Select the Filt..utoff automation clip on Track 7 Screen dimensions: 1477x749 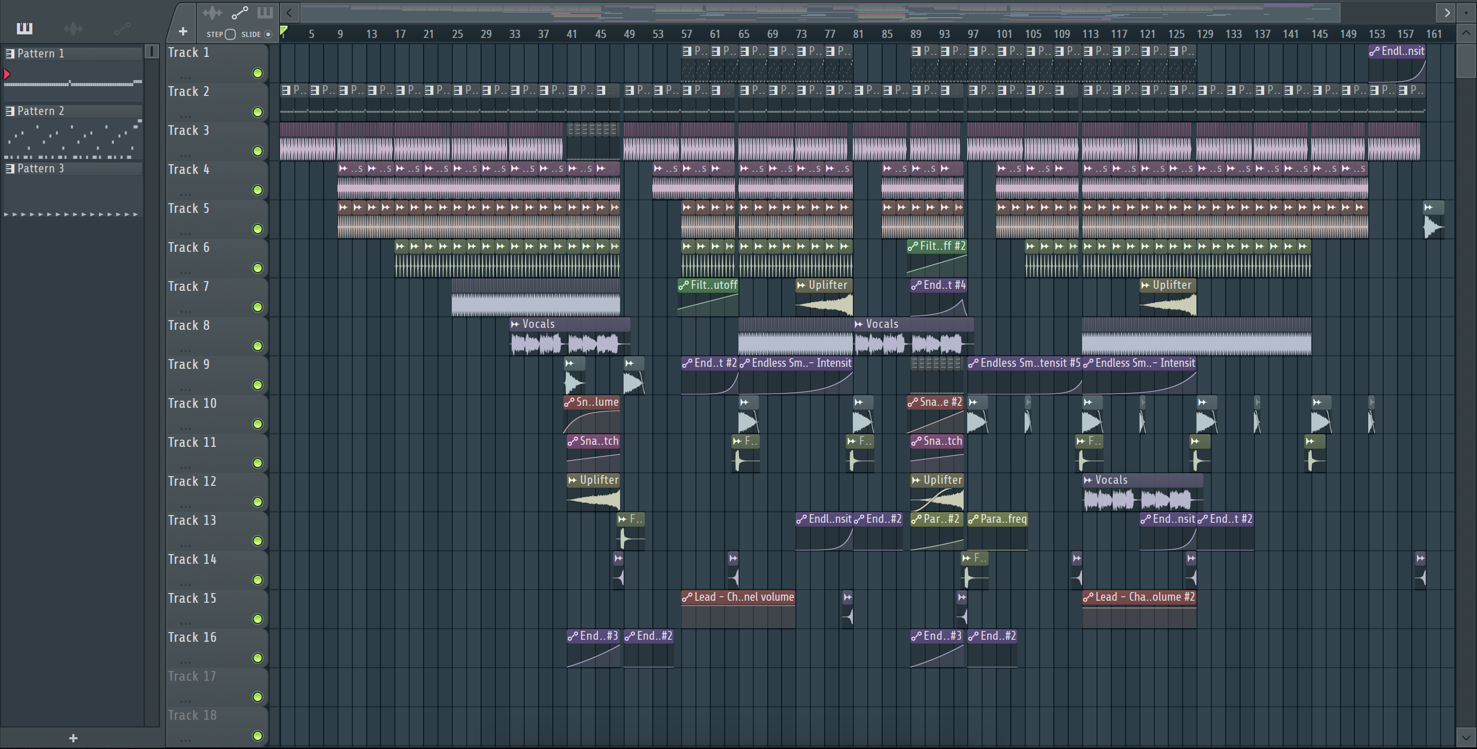(x=708, y=299)
